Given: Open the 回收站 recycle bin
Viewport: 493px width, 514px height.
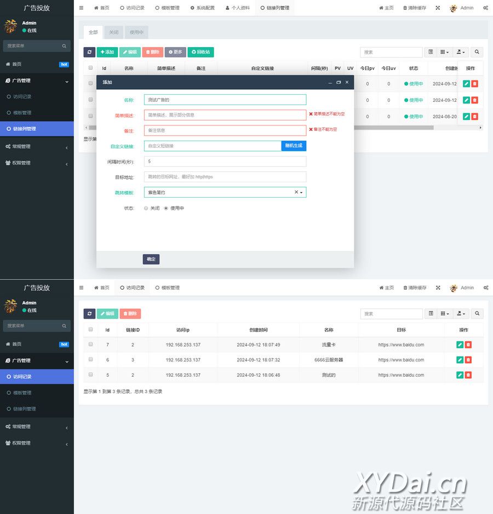Looking at the screenshot, I should 200,52.
